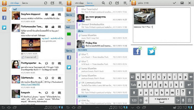Favorite the Odetterocks tweet with the star
This screenshot has height=110, width=194.
[x=53, y=78]
